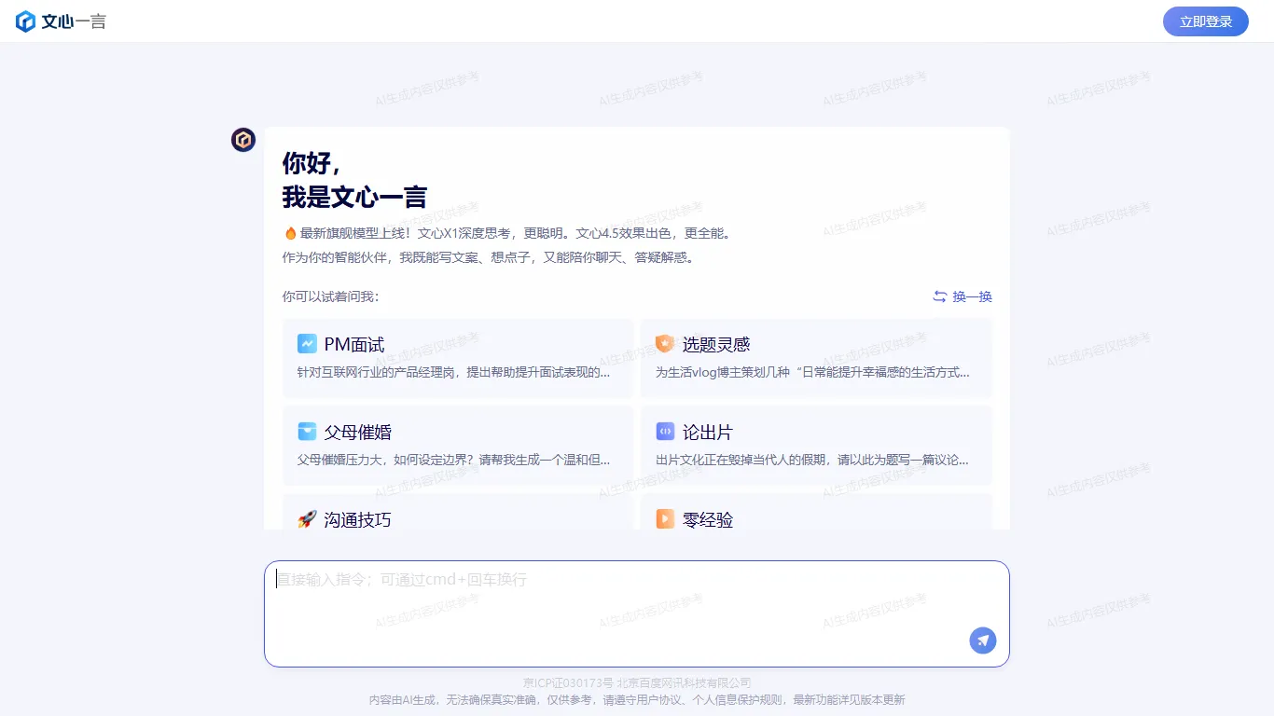Click the assistant avatar above the greeting
This screenshot has width=1274, height=716.
(242, 140)
